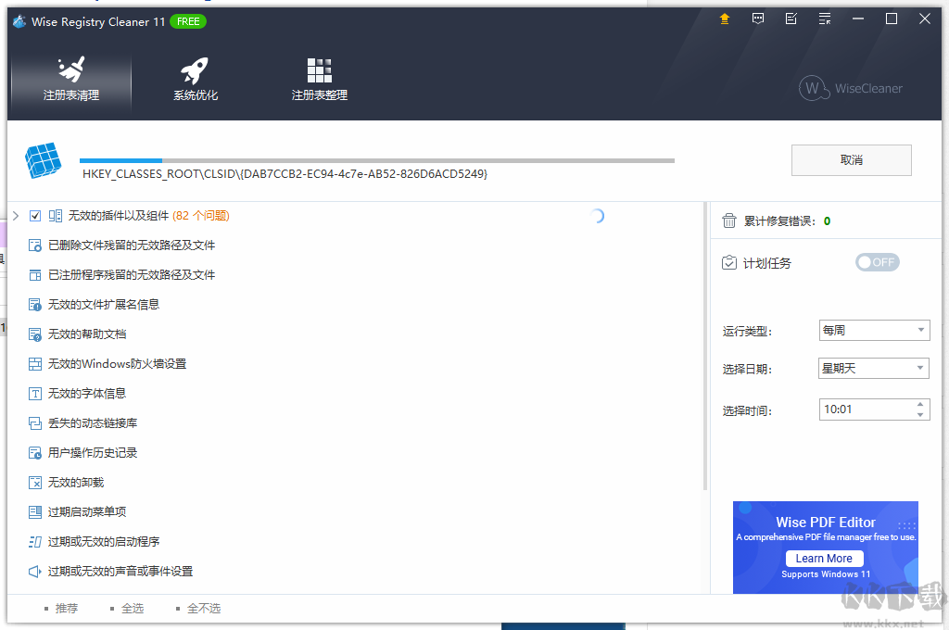Open the feedback chat bubble icon
This screenshot has width=949, height=630.
(758, 19)
